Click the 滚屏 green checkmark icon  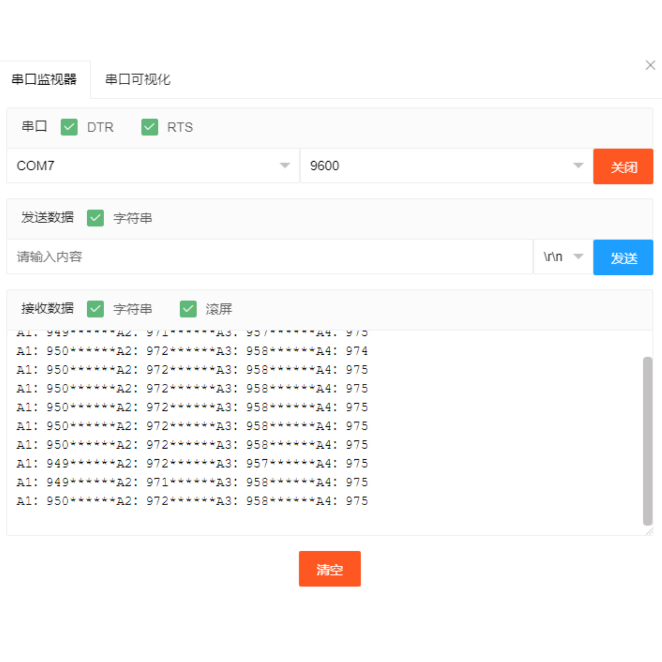[x=188, y=309]
